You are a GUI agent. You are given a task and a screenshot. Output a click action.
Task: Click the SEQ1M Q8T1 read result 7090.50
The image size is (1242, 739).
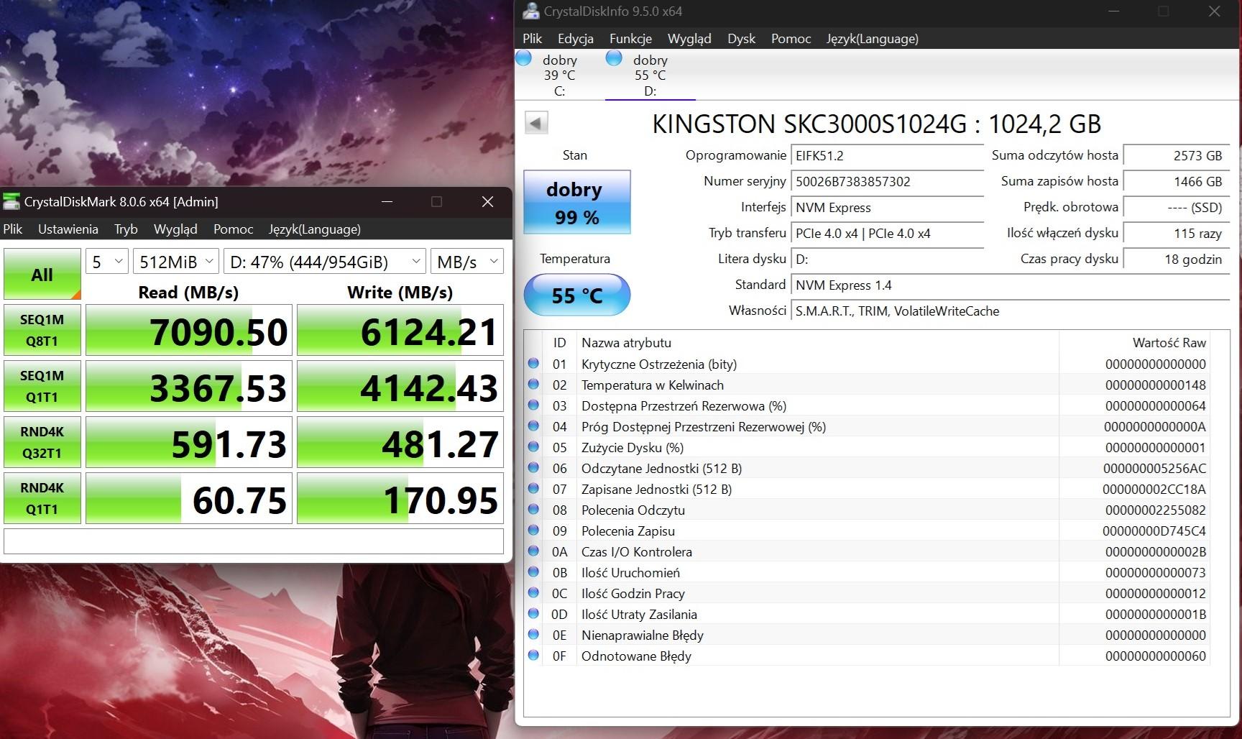point(189,331)
